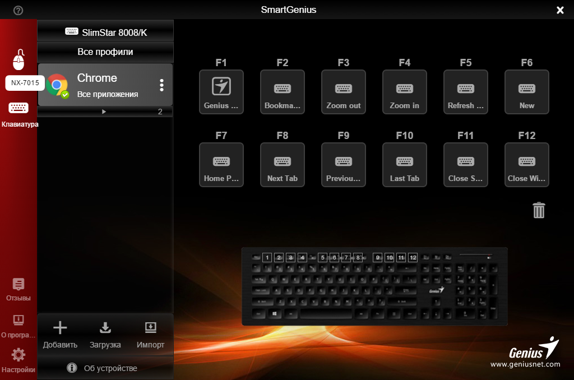Open the help question mark icon

18,10
